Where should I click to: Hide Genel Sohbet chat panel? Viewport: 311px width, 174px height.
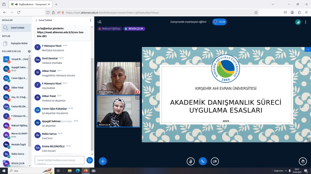[44, 20]
